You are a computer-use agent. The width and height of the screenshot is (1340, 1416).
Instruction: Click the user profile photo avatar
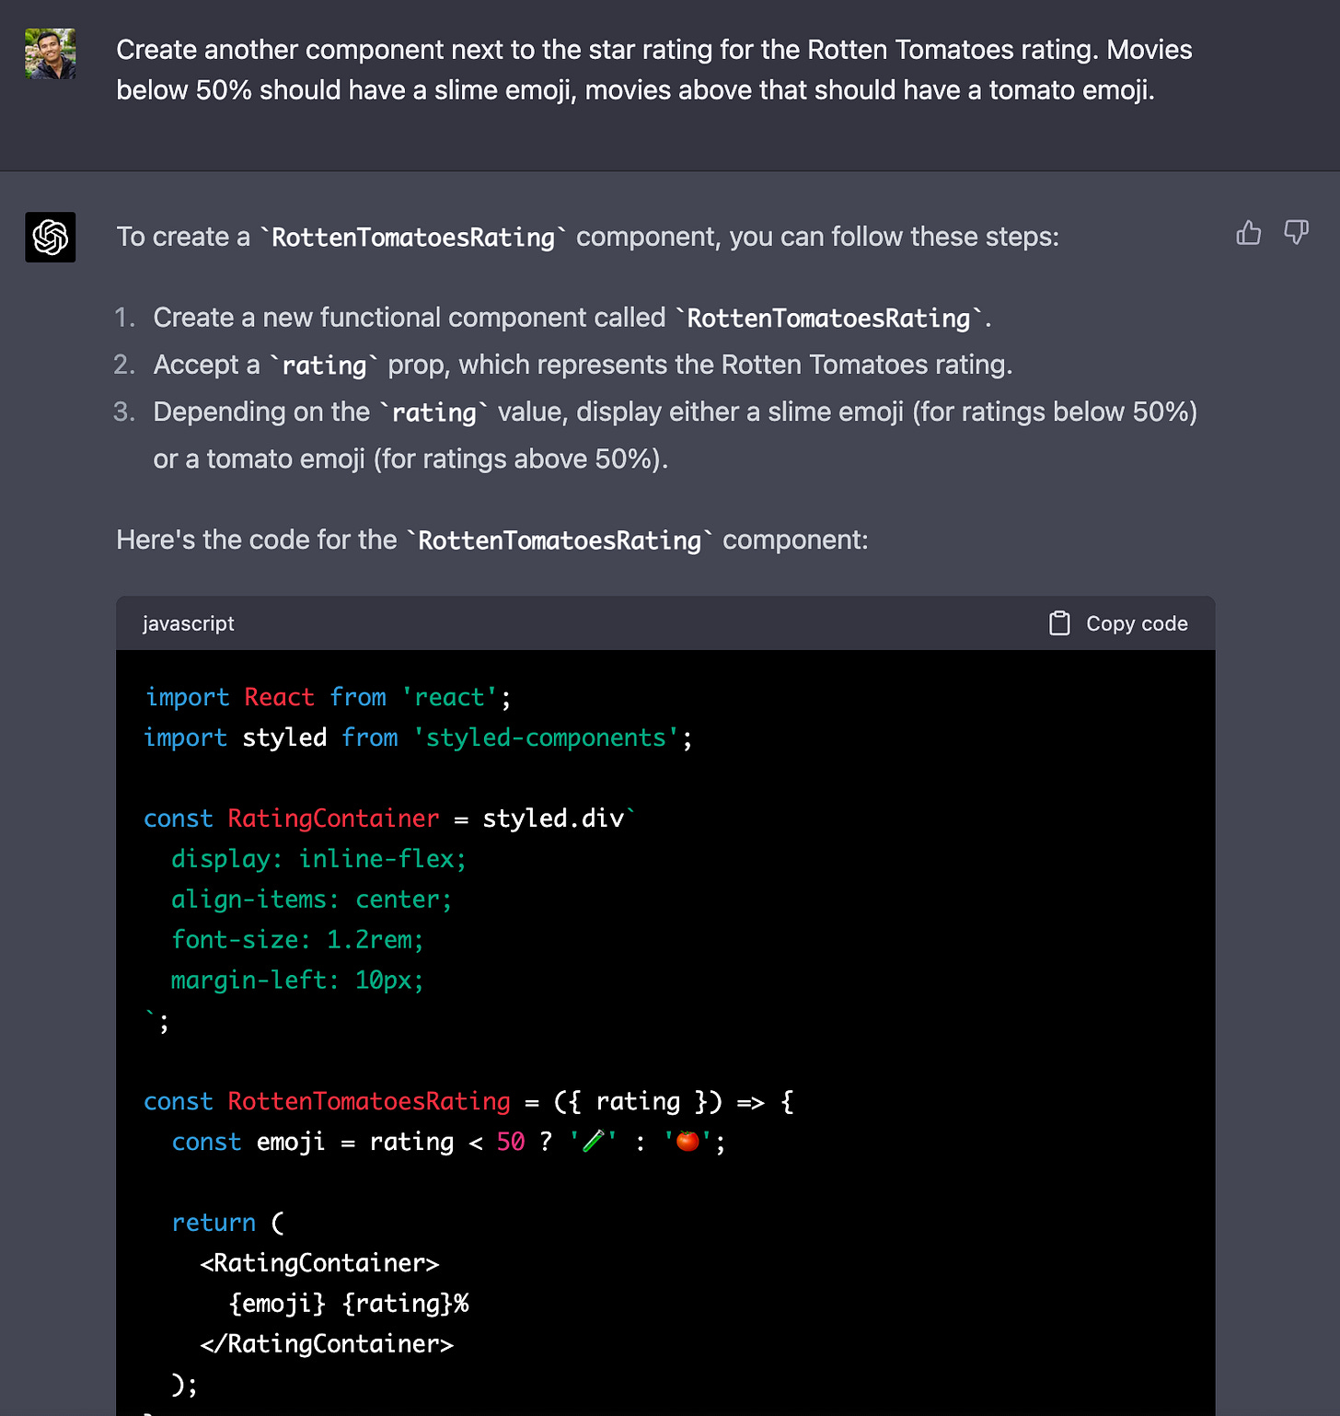click(51, 53)
